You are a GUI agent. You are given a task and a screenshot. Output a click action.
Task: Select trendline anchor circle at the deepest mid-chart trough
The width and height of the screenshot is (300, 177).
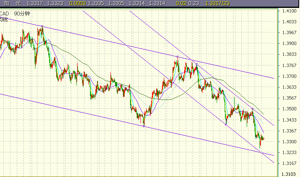[144, 126]
